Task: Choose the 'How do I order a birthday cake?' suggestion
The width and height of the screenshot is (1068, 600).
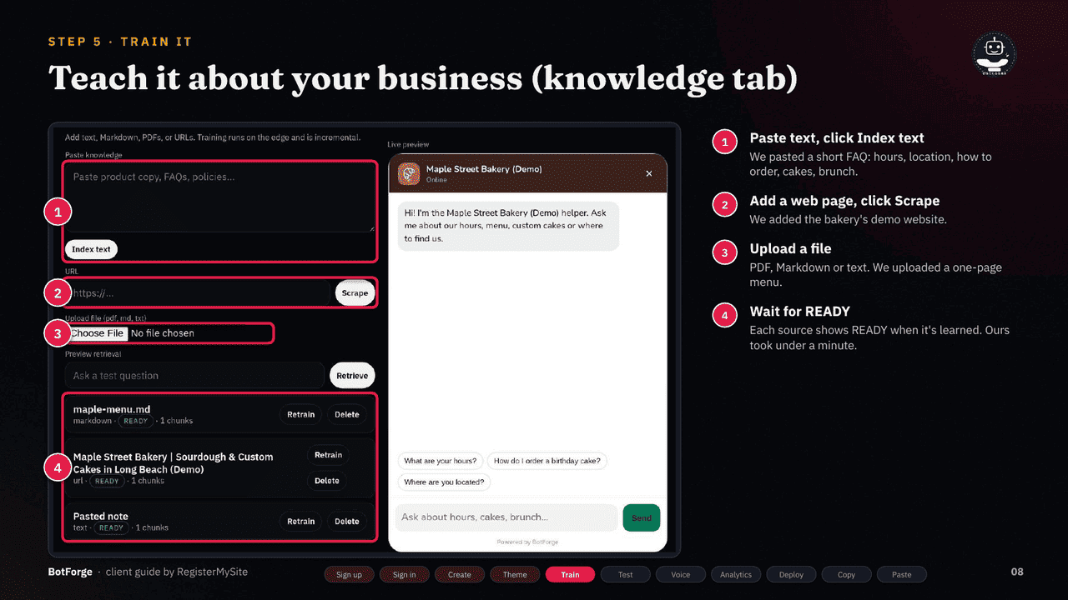Action: coord(547,461)
